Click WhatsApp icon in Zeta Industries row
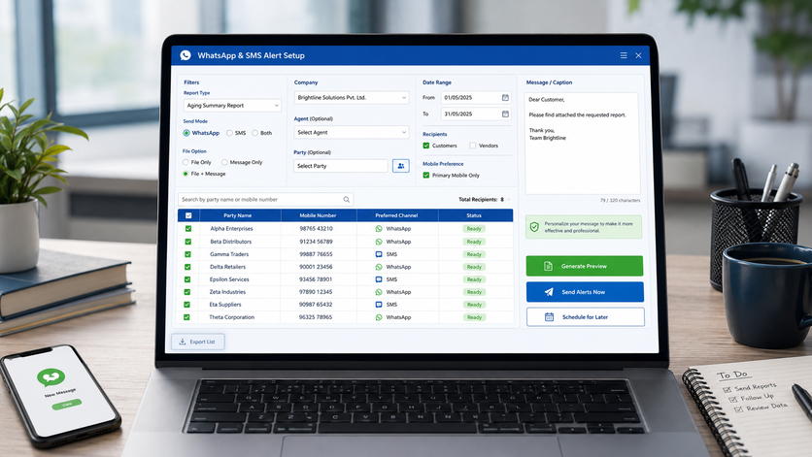812x457 pixels. point(379,292)
